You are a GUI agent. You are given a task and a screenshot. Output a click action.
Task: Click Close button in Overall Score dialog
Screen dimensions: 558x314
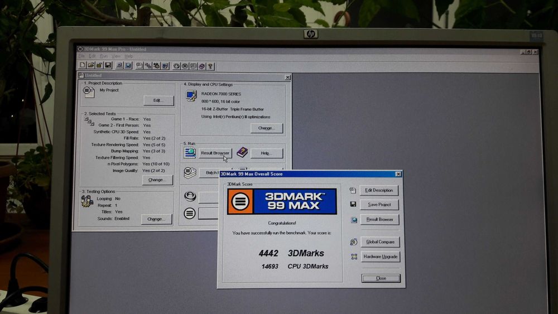coord(381,278)
